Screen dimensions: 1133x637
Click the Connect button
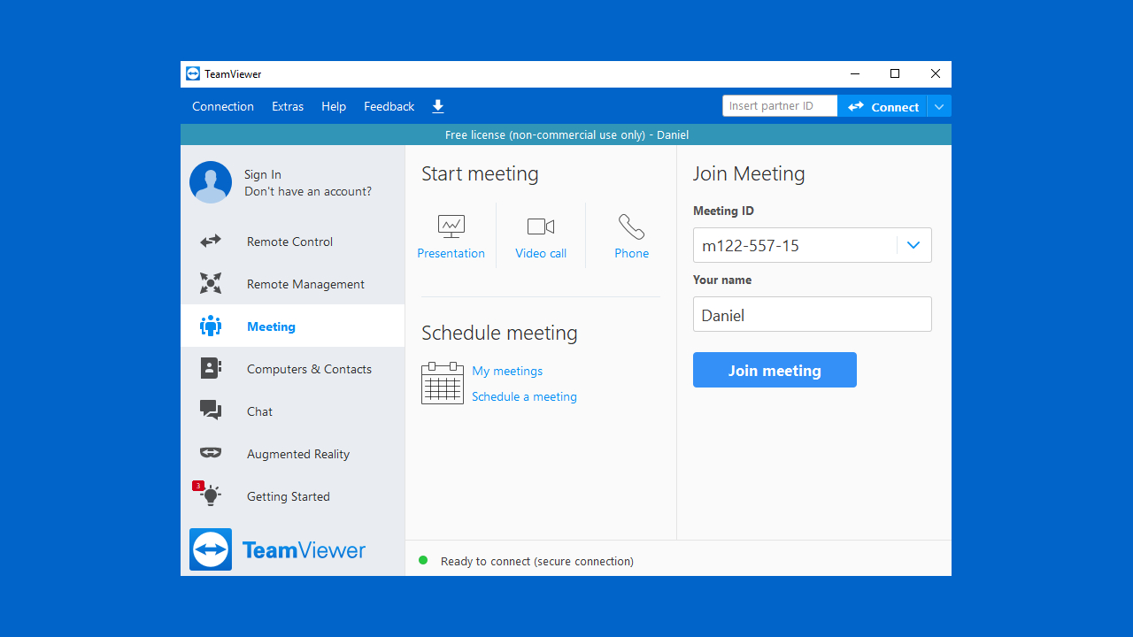[883, 107]
